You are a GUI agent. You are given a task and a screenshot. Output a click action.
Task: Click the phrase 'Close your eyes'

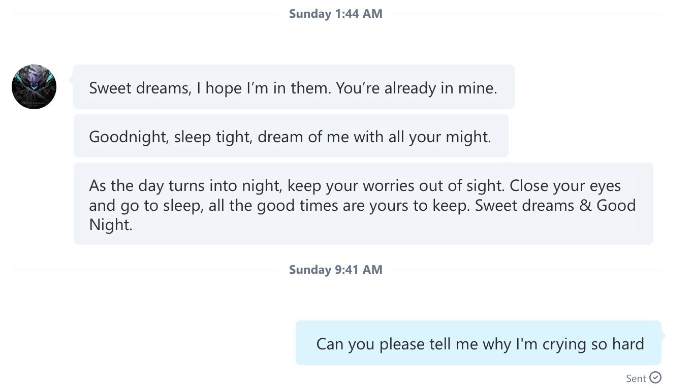565,185
